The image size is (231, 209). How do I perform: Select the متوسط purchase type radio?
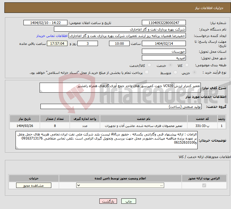[x=175, y=72]
